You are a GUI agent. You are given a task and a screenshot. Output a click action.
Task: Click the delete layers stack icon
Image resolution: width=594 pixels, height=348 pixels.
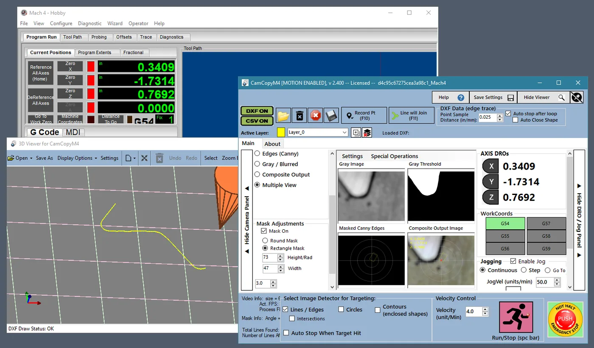tap(367, 133)
